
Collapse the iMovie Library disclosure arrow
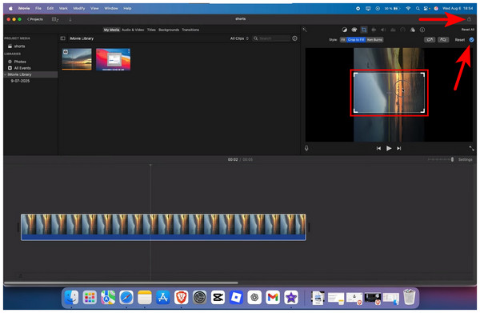point(6,74)
